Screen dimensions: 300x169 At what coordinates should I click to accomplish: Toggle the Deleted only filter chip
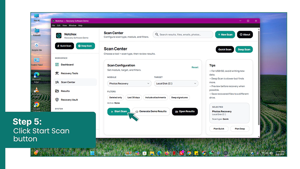tap(116, 98)
